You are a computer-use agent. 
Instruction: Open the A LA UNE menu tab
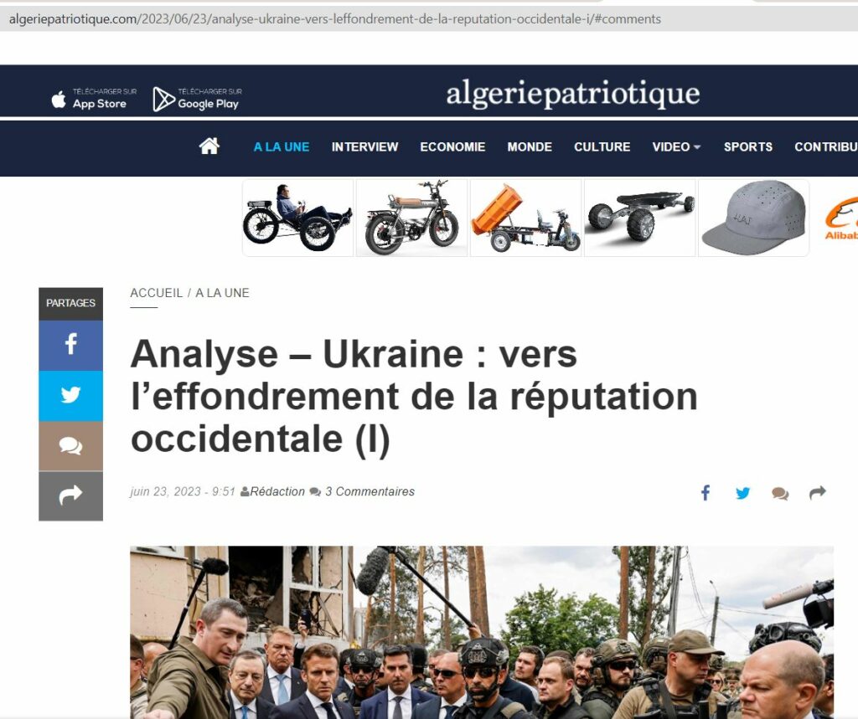point(282,146)
